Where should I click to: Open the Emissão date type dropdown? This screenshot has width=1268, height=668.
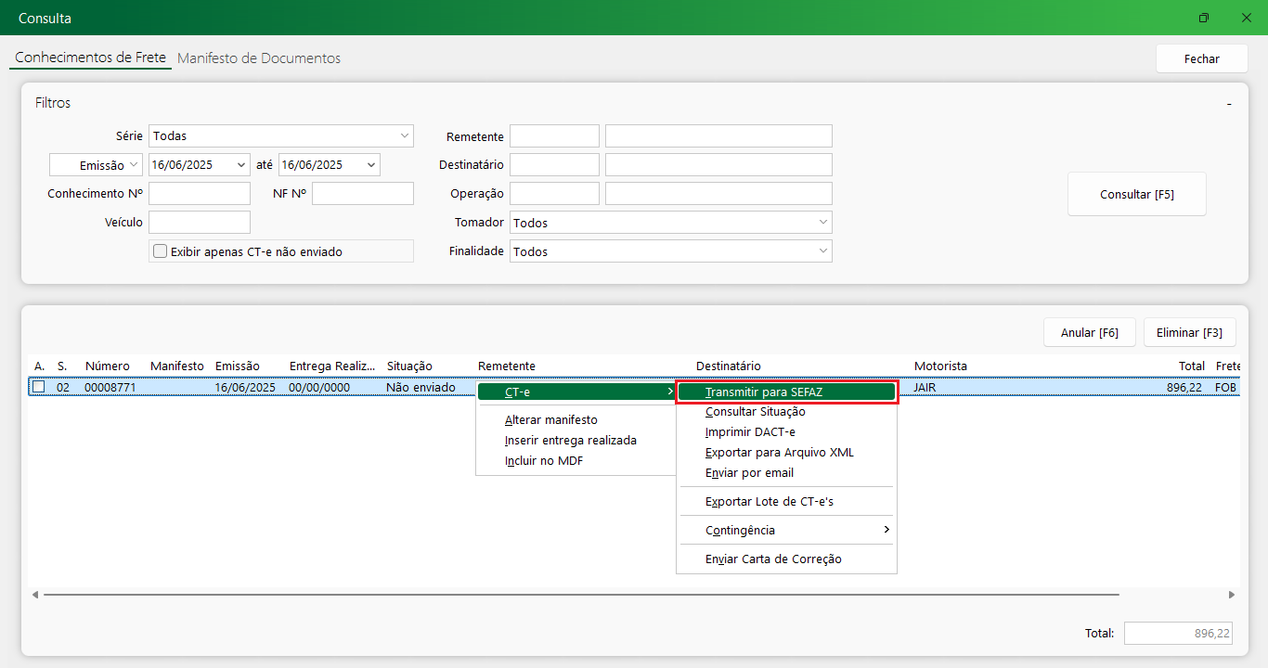tap(132, 165)
